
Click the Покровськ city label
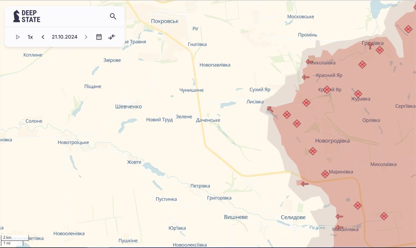165,21
